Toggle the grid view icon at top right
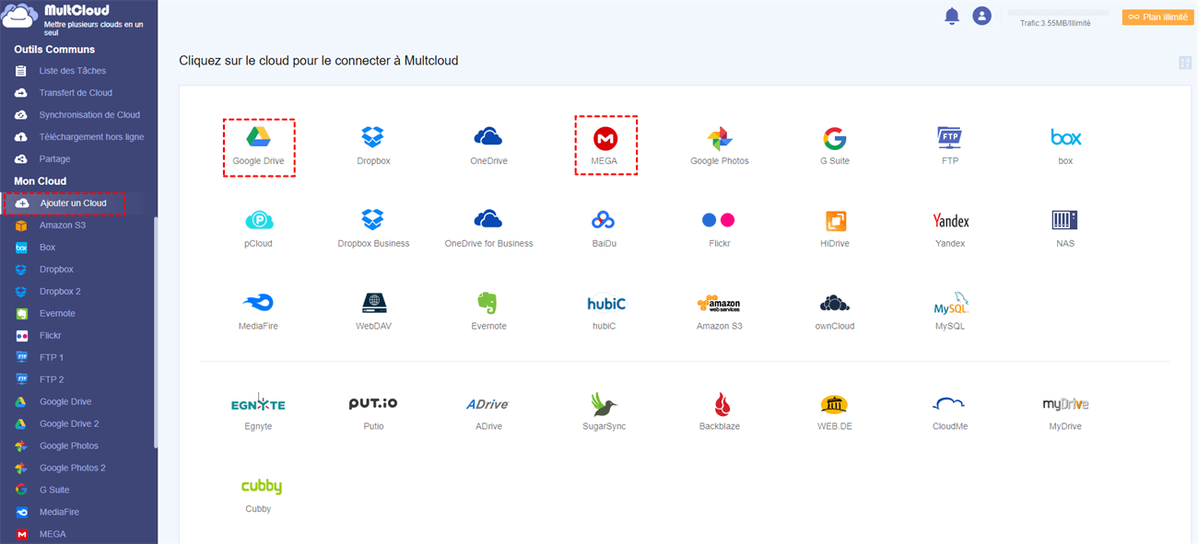 click(x=1185, y=63)
